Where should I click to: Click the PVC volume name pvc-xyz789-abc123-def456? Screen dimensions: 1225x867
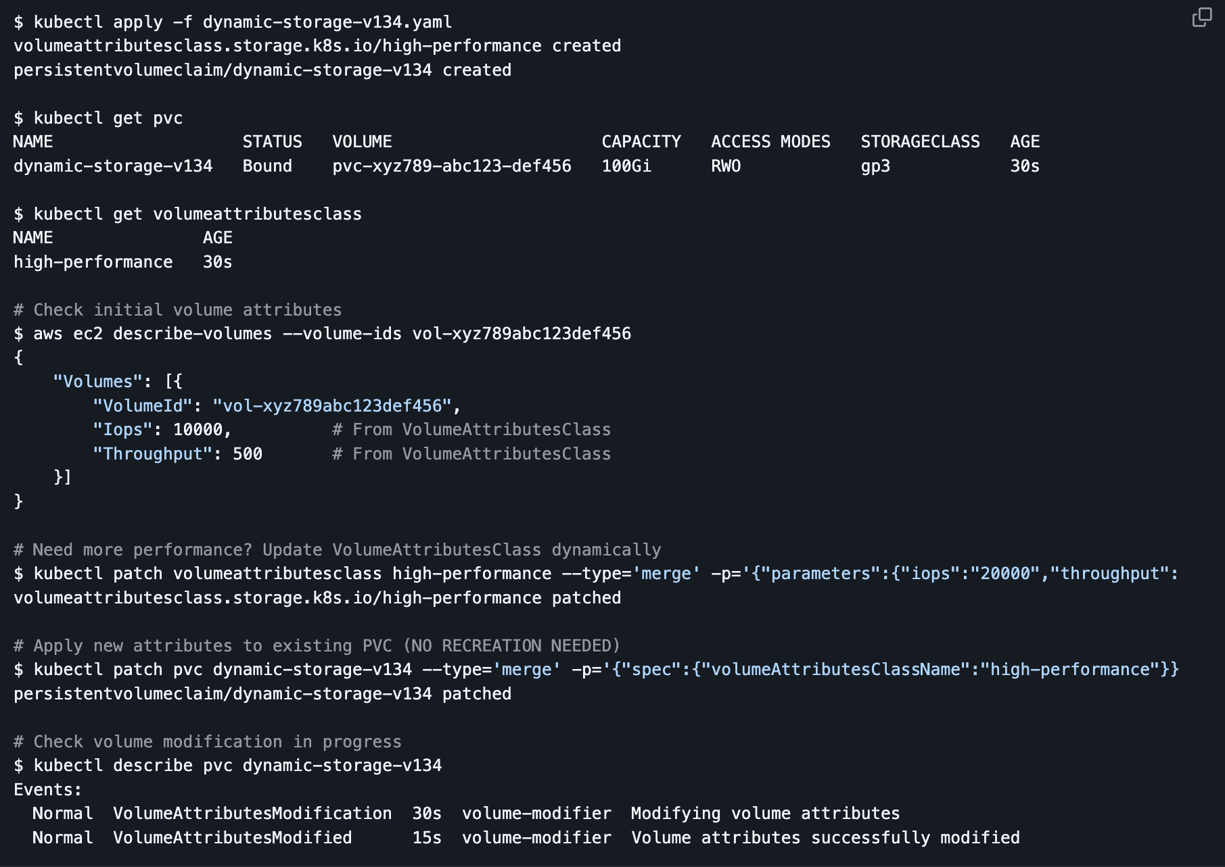[x=451, y=166]
